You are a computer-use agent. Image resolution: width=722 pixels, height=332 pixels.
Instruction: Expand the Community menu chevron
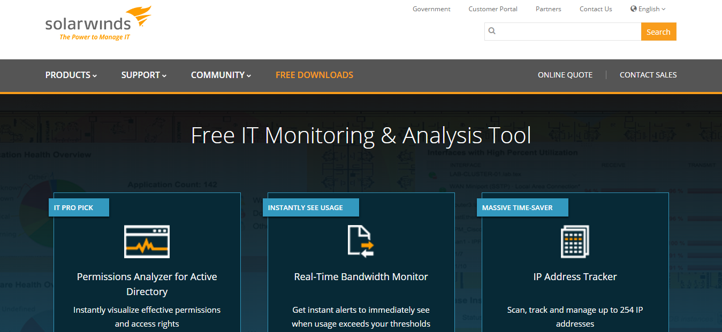(x=249, y=76)
